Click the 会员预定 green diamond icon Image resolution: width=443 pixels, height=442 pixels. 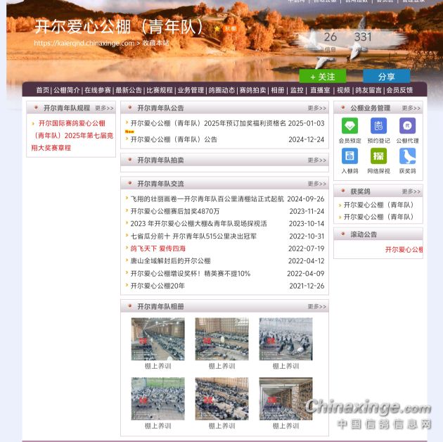pyautogui.click(x=349, y=126)
